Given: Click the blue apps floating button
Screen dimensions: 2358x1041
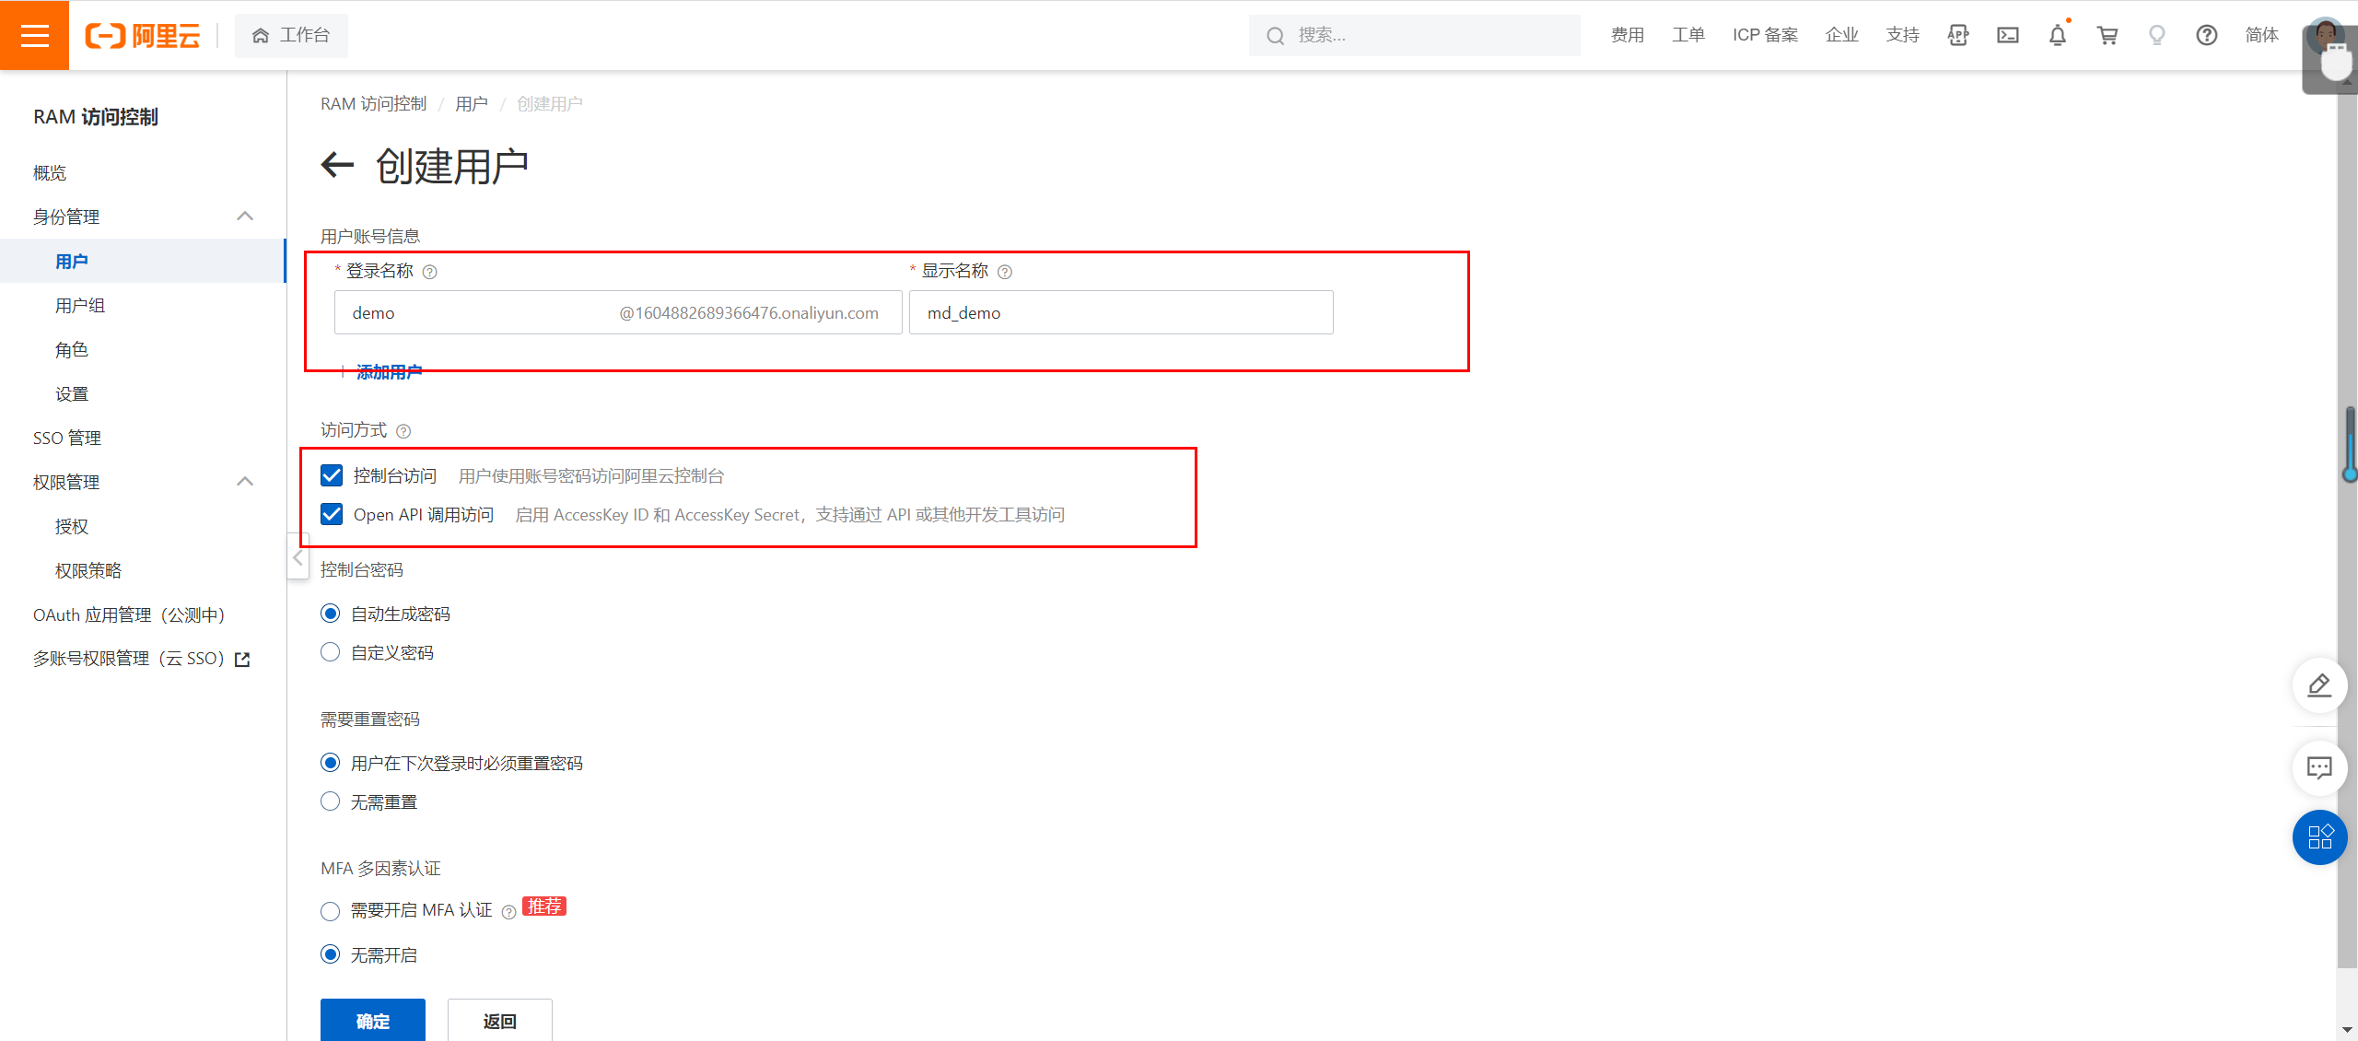Looking at the screenshot, I should pos(2318,836).
